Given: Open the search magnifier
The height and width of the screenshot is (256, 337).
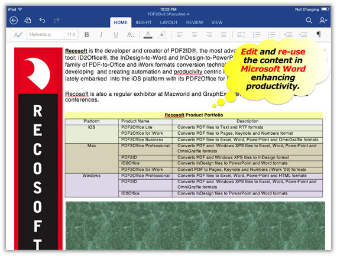Looking at the screenshot, I should coord(309,21).
